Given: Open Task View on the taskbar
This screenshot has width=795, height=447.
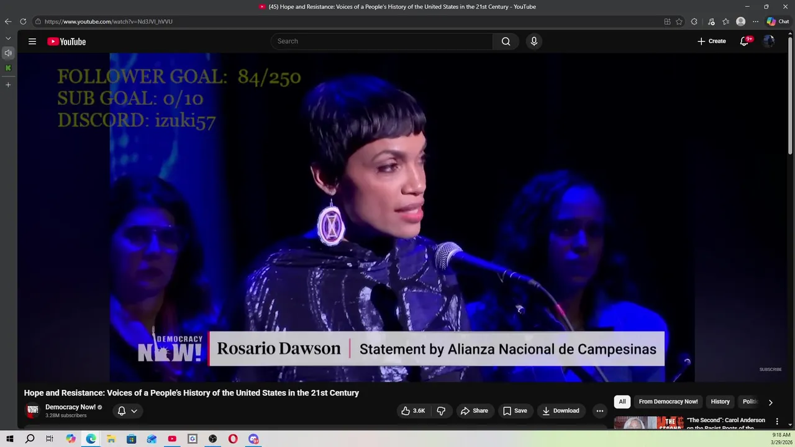Looking at the screenshot, I should coord(50,439).
